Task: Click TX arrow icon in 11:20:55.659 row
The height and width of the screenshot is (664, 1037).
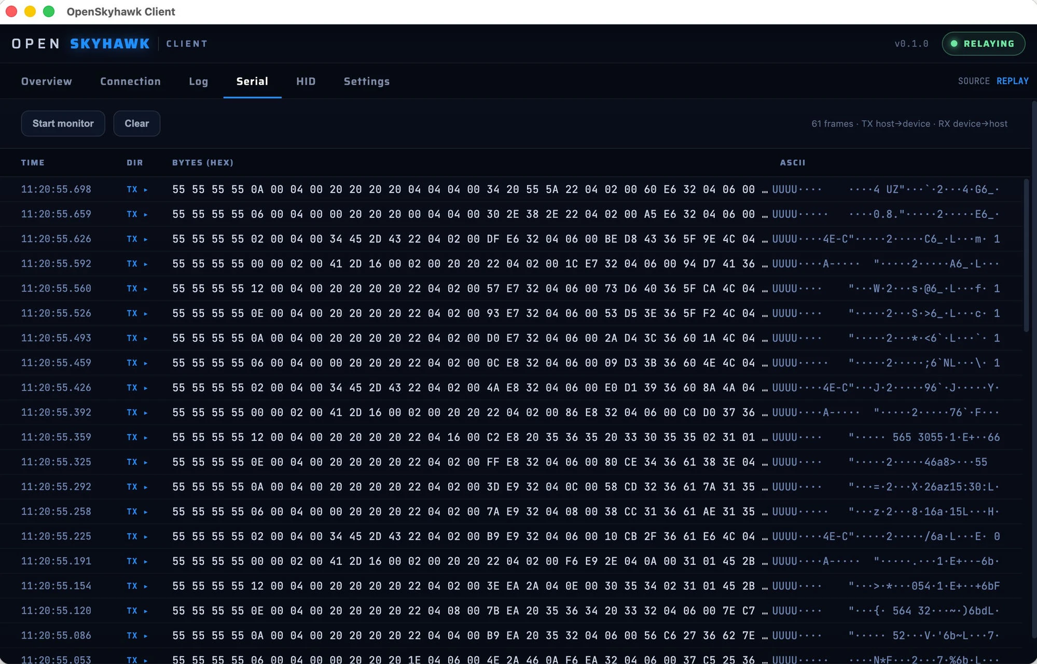Action: click(146, 215)
